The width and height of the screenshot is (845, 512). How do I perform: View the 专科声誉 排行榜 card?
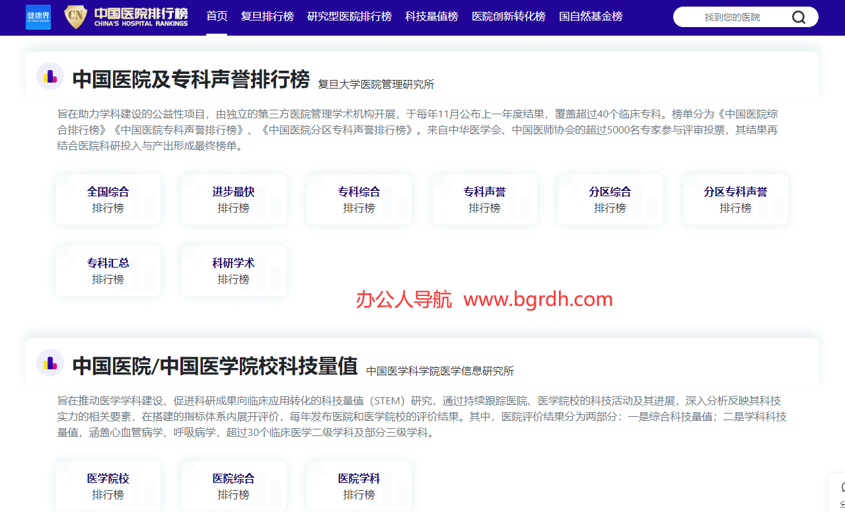click(x=485, y=200)
